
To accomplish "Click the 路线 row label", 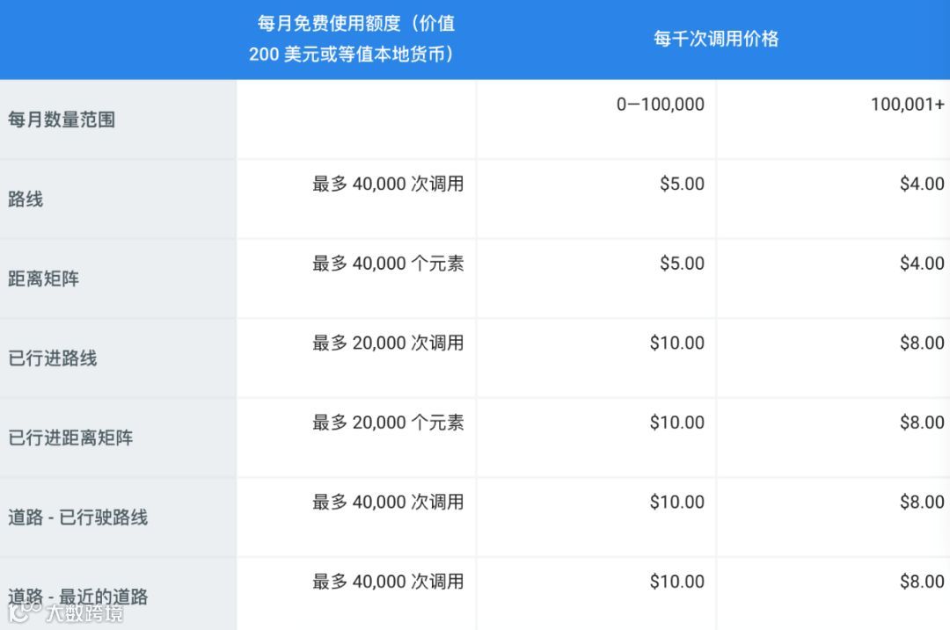I will pyautogui.click(x=26, y=199).
